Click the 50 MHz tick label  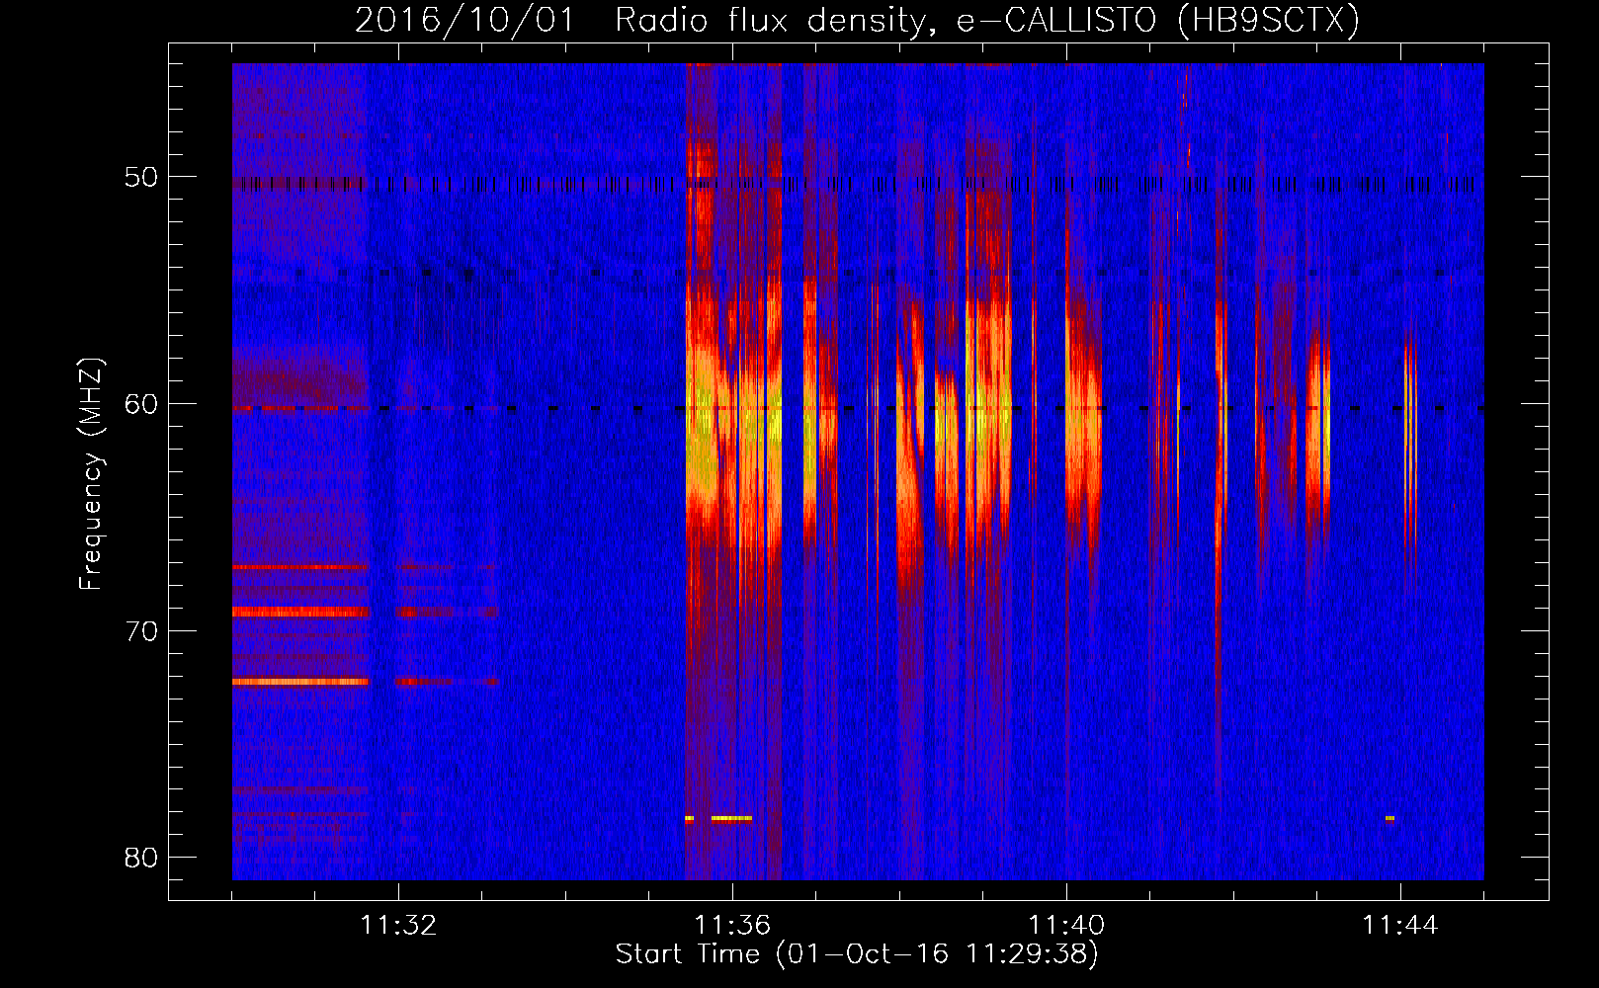(141, 178)
